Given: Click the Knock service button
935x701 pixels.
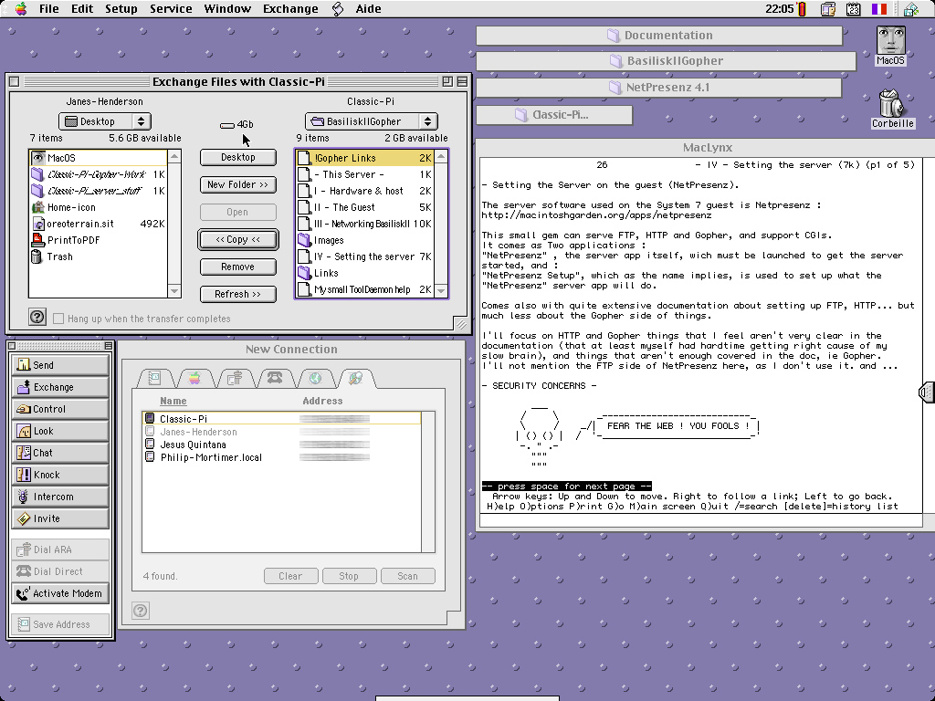Looking at the screenshot, I should pyautogui.click(x=62, y=475).
